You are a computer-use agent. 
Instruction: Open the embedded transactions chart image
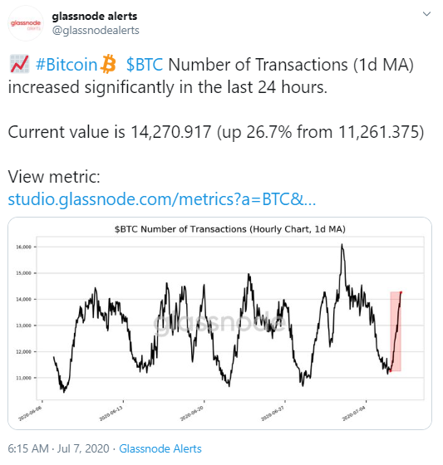(x=219, y=323)
